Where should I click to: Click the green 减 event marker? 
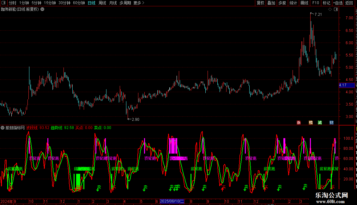(320, 122)
